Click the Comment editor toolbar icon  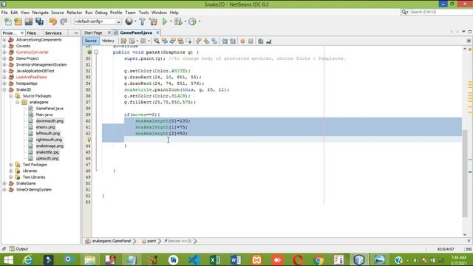pyautogui.click(x=261, y=41)
